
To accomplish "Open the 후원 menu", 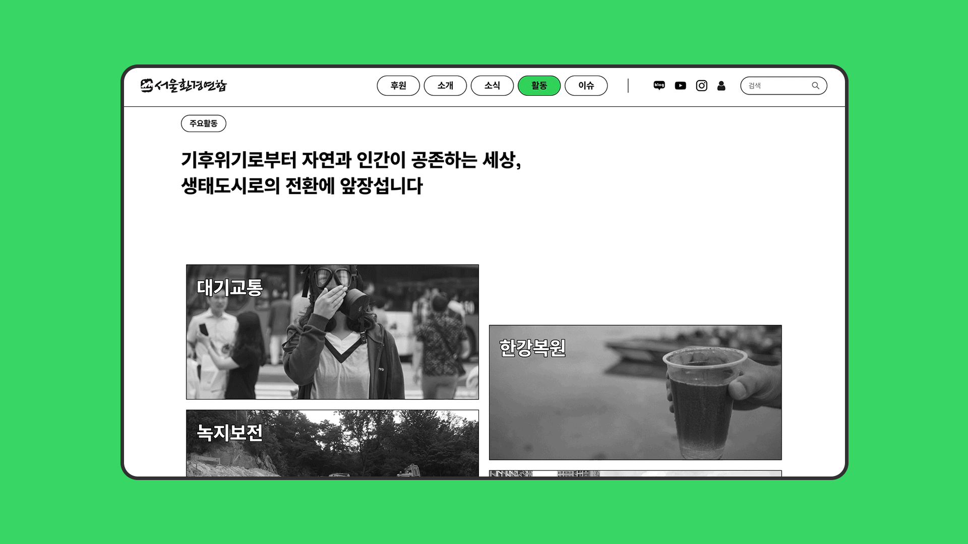I will tap(398, 86).
